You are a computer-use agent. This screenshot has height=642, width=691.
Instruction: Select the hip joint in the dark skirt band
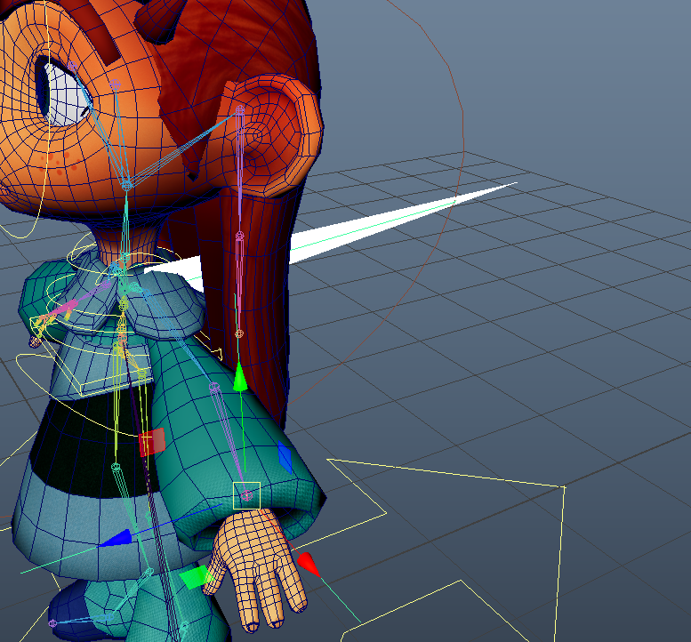coord(116,467)
